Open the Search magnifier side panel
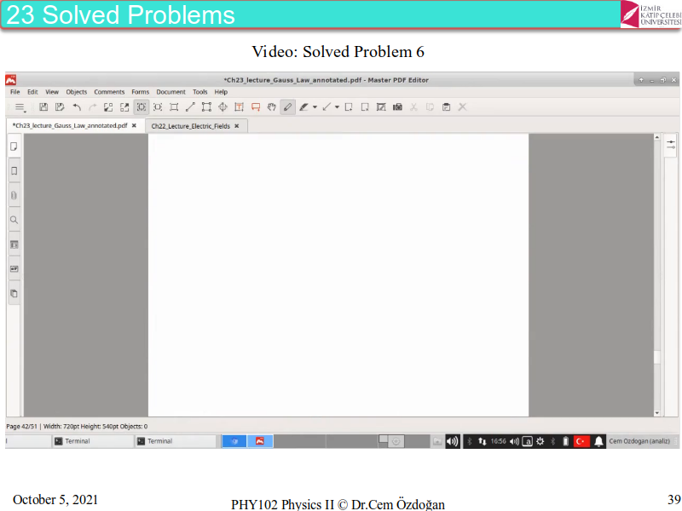 point(14,220)
